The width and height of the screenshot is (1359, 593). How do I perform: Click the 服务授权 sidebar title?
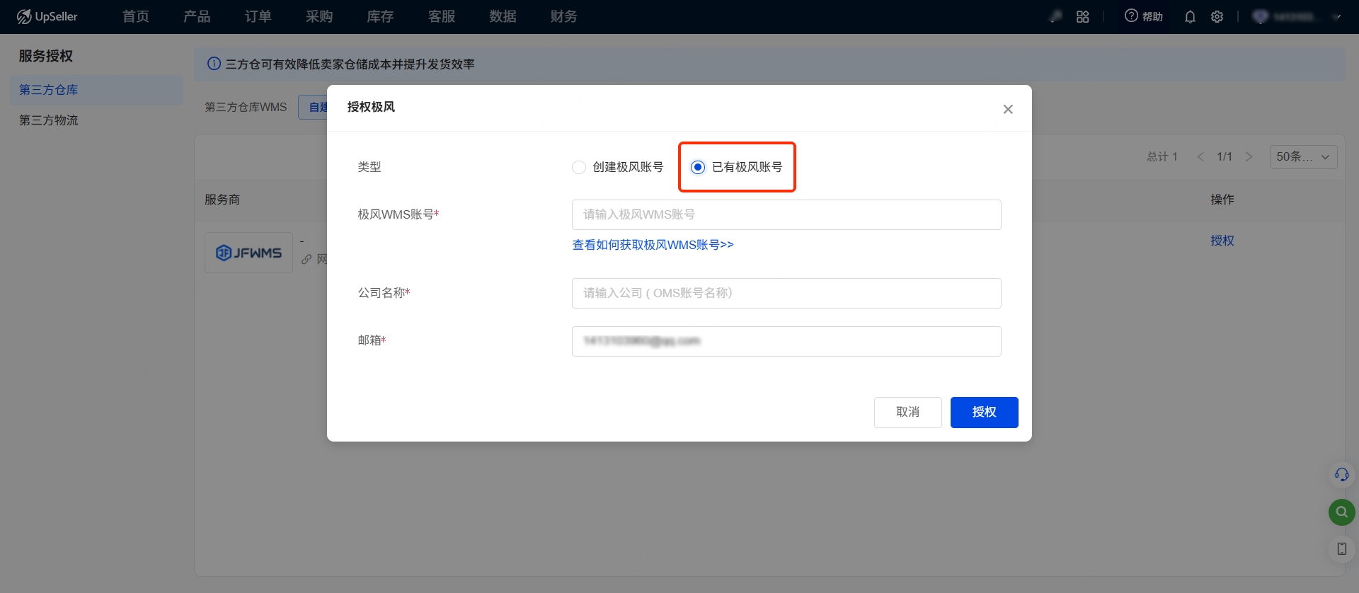pyautogui.click(x=46, y=56)
